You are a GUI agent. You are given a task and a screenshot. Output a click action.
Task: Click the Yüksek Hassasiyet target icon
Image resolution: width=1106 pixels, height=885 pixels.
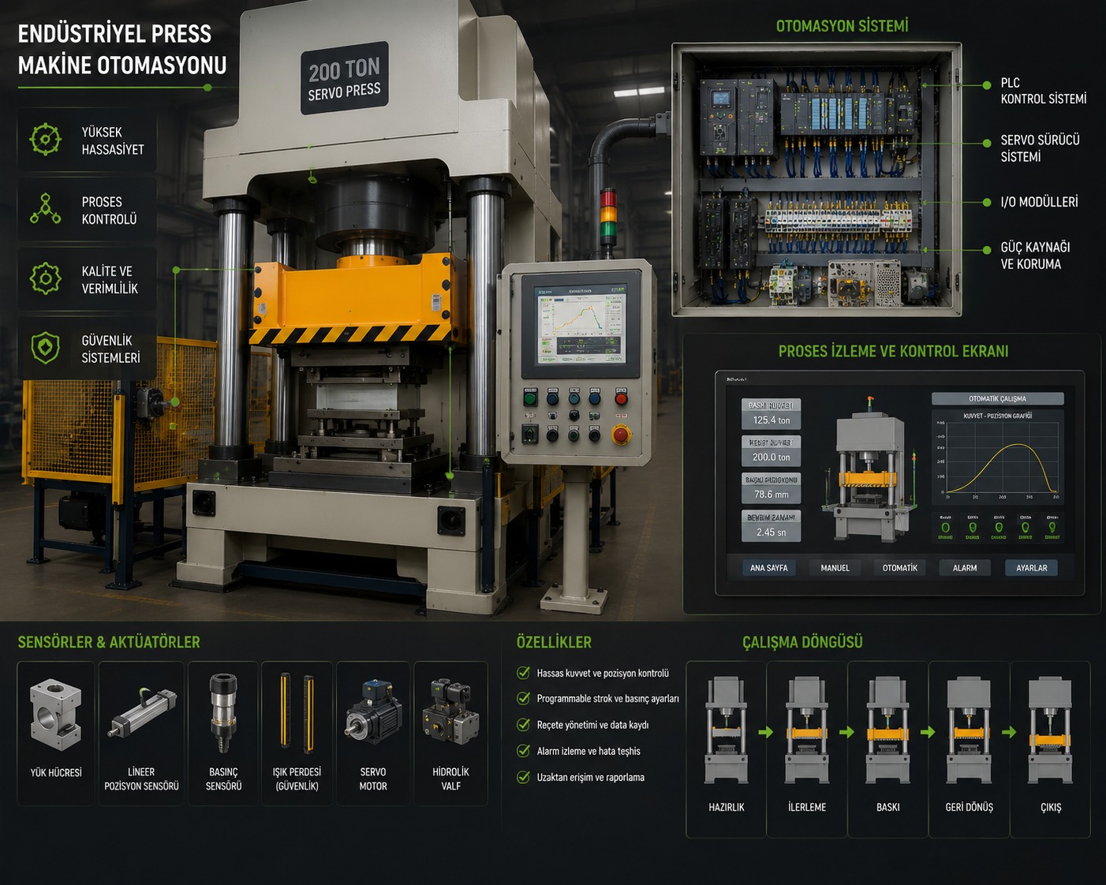tap(45, 140)
